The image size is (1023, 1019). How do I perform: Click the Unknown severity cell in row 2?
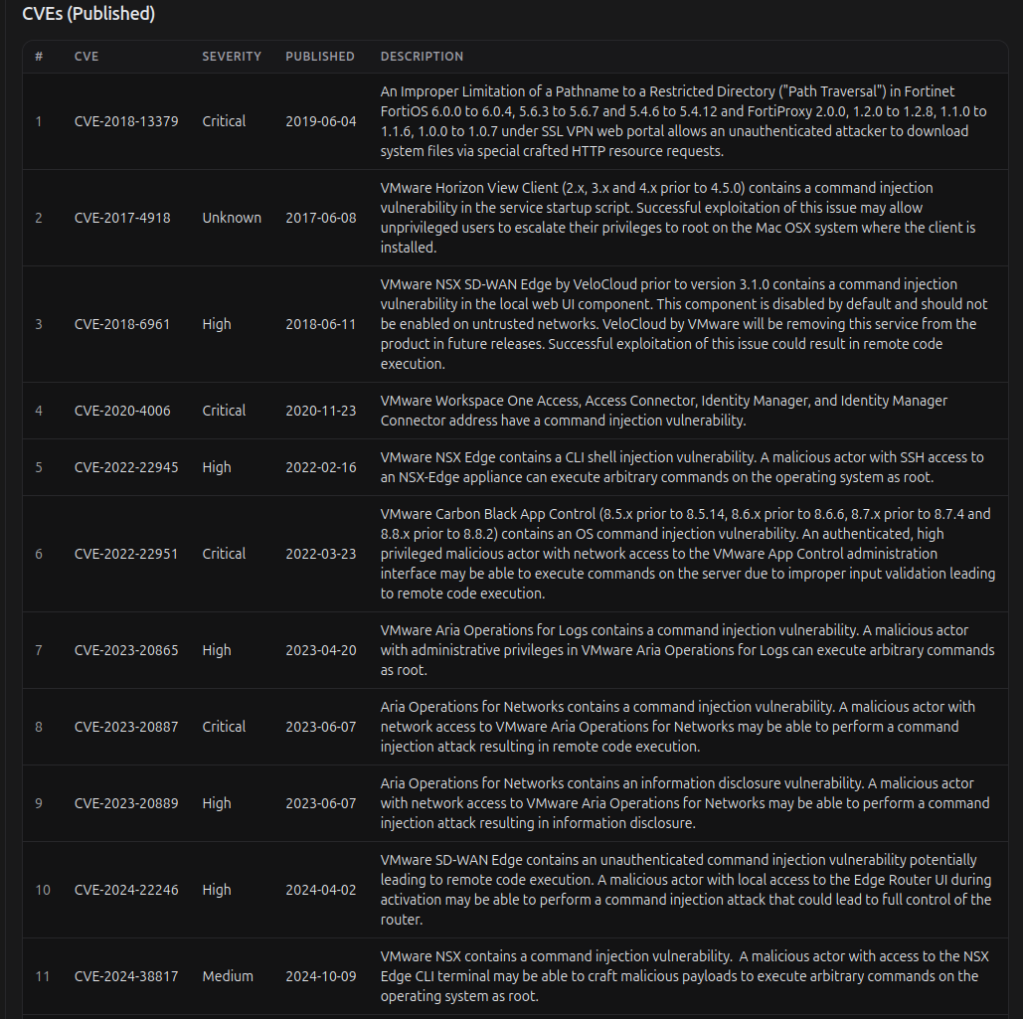pos(232,218)
